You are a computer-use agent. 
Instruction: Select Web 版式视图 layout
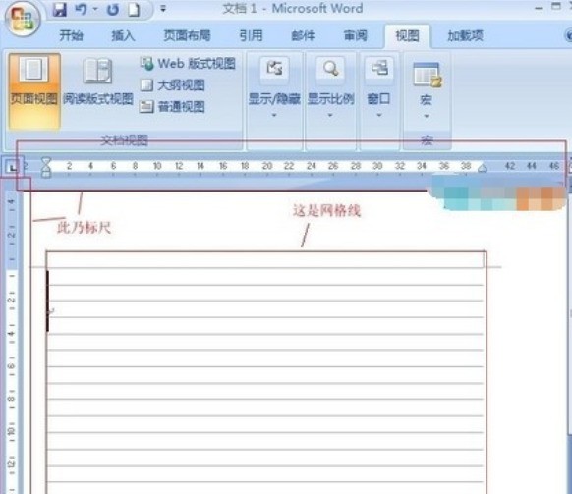pos(188,64)
